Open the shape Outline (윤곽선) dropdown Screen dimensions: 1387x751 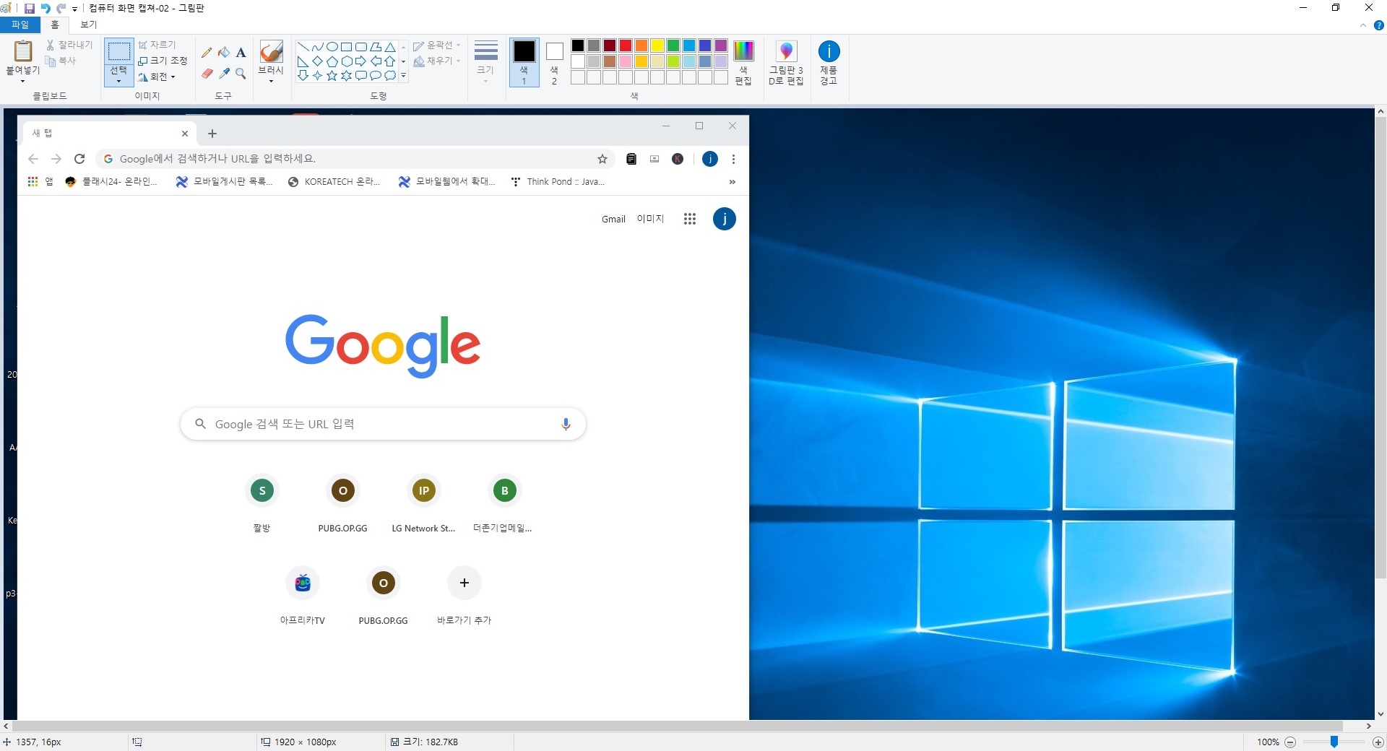point(436,45)
